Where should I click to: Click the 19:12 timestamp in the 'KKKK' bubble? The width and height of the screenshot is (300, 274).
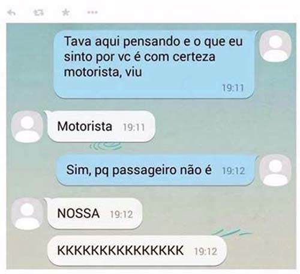pyautogui.click(x=206, y=251)
